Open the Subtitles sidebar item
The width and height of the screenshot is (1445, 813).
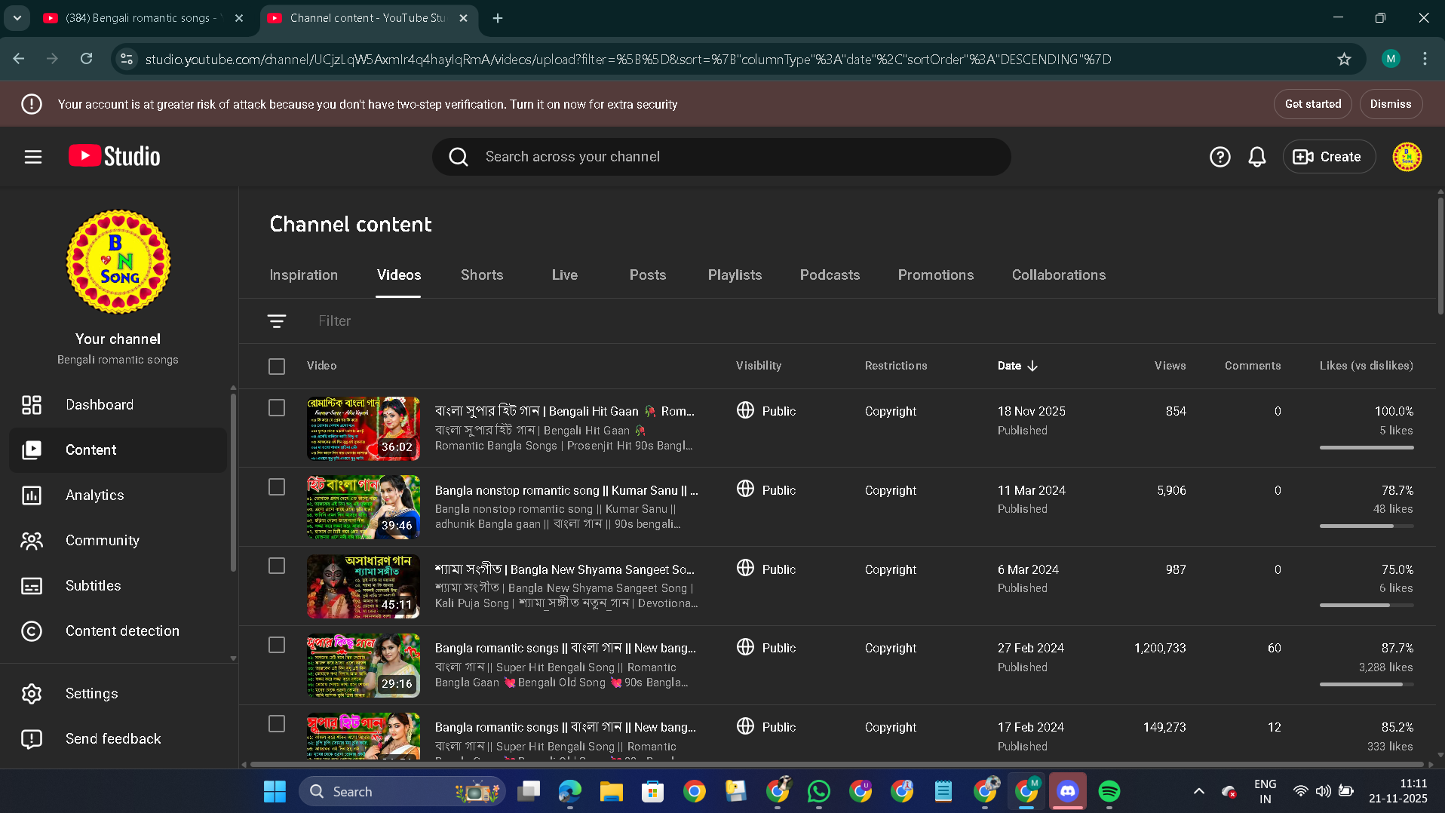coord(93,586)
